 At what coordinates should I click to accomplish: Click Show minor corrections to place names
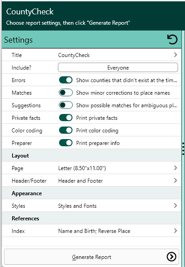coord(123,93)
